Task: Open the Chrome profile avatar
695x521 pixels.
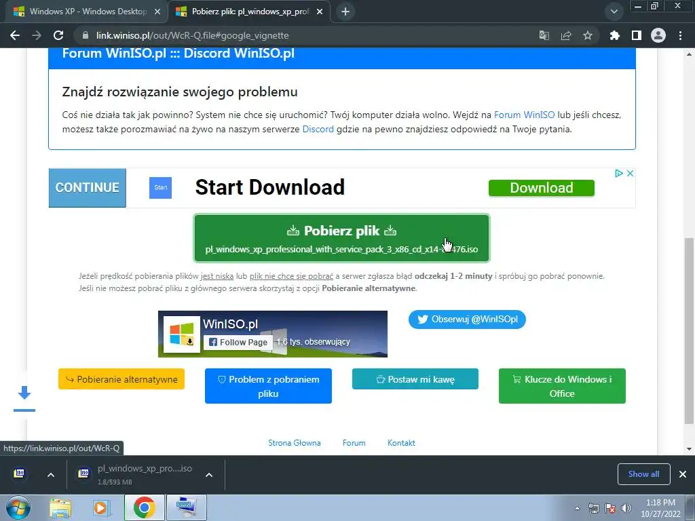Action: (x=658, y=35)
